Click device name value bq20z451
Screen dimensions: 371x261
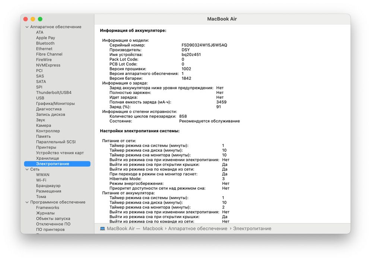(x=191, y=55)
